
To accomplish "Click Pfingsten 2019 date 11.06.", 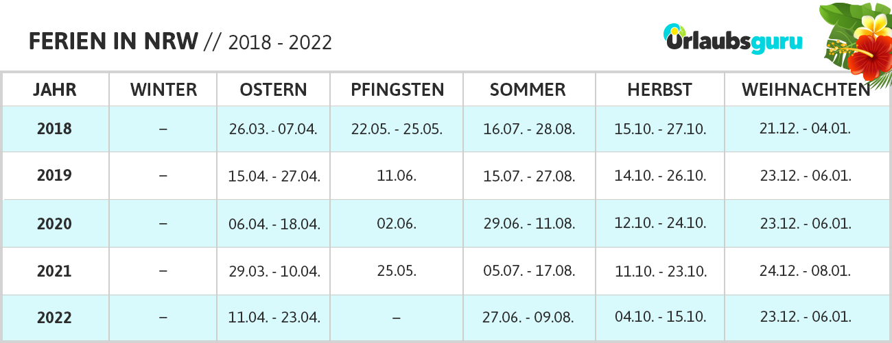I will pyautogui.click(x=397, y=176).
